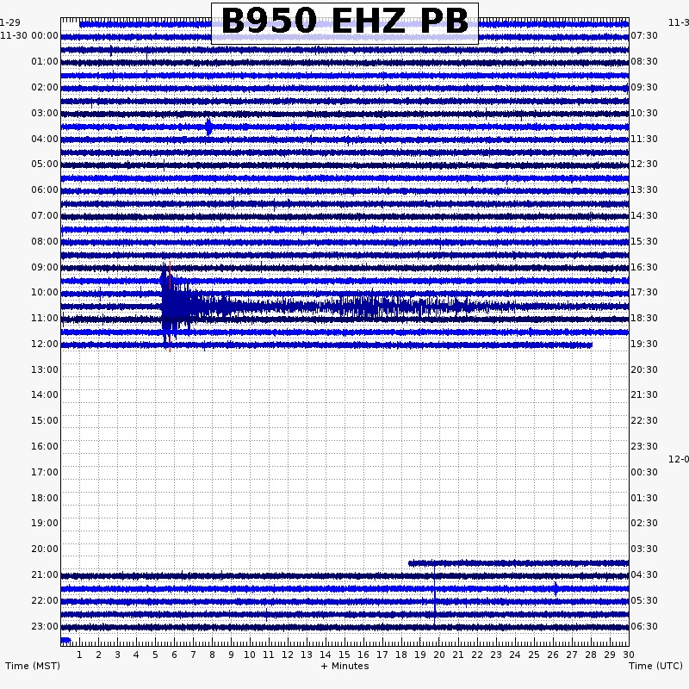Click the 15:00 MST row label
The width and height of the screenshot is (689, 689).
click(x=45, y=420)
